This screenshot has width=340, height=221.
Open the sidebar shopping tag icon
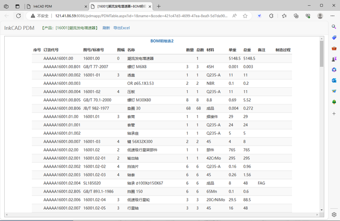point(334,37)
